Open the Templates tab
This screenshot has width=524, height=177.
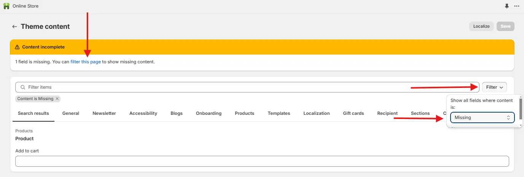(x=279, y=113)
